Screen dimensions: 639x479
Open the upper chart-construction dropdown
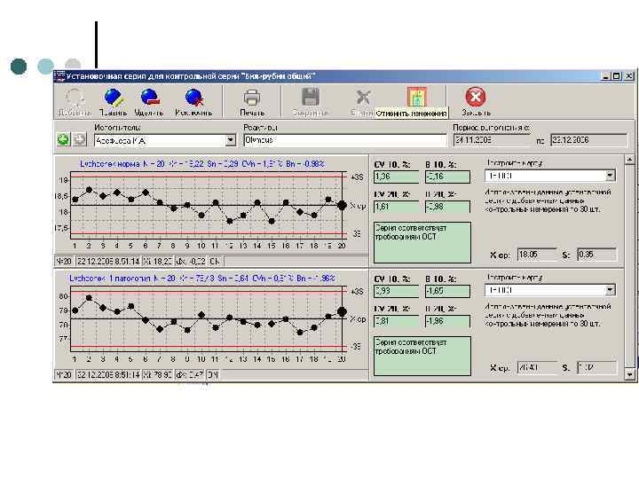610,176
